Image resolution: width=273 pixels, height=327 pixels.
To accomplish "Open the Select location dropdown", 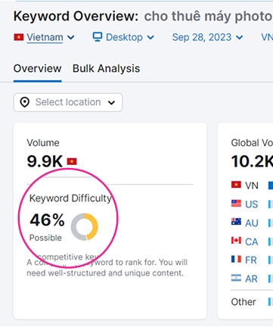I will pos(68,102).
